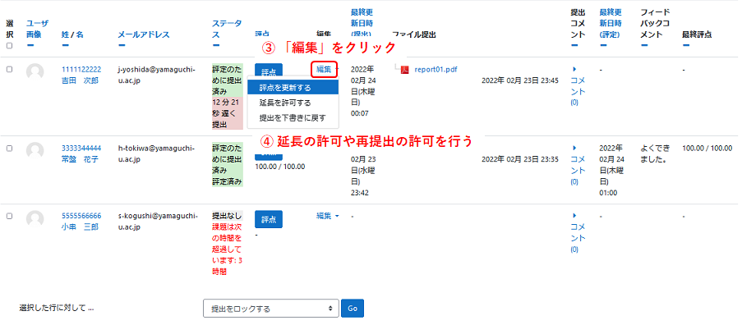Sort by 最終更新日時 (評定) column header
Viewport: 742px width, 325px height.
611,23
